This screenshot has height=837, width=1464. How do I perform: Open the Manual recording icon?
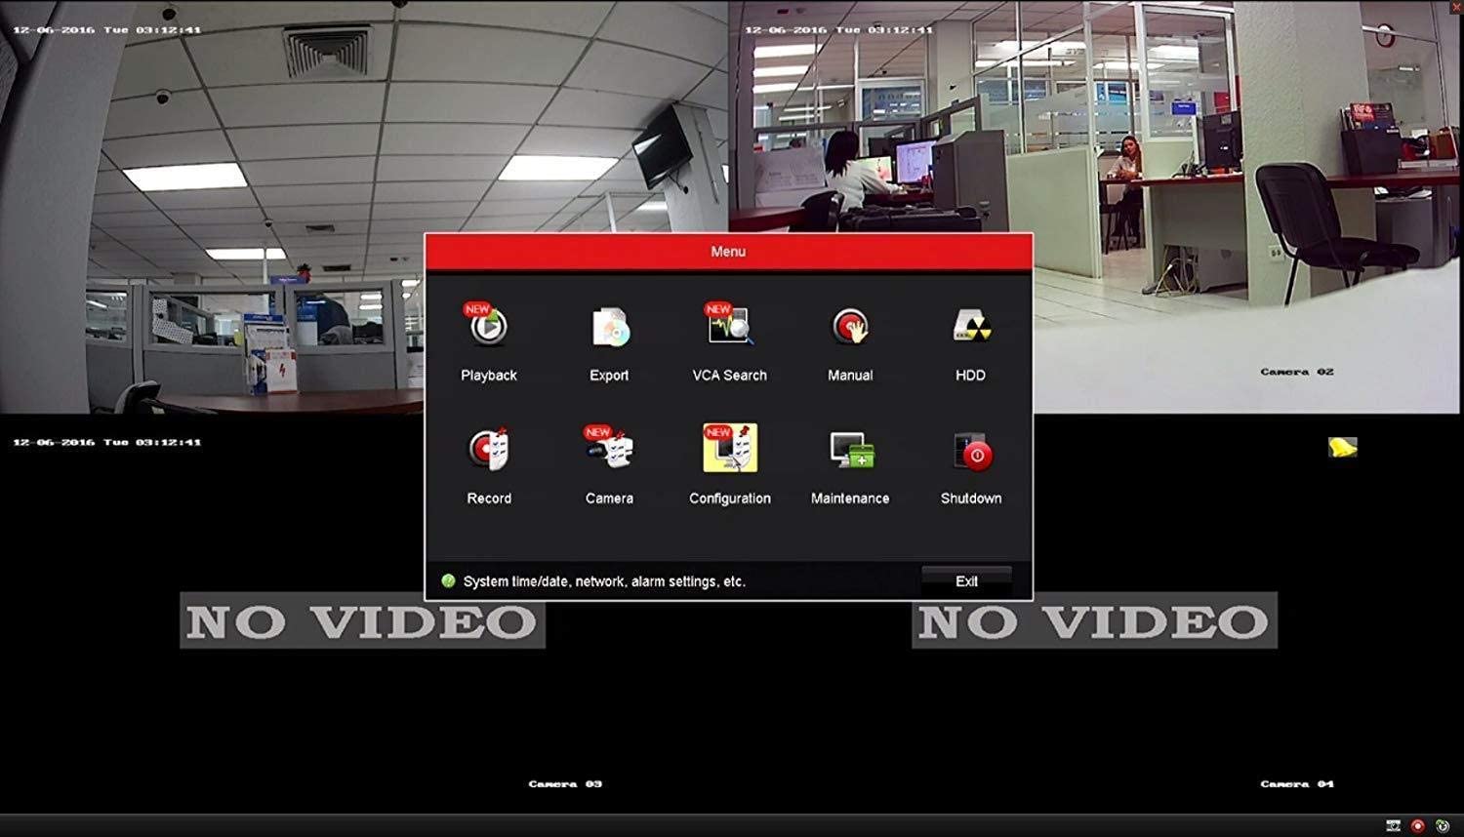[x=850, y=327]
